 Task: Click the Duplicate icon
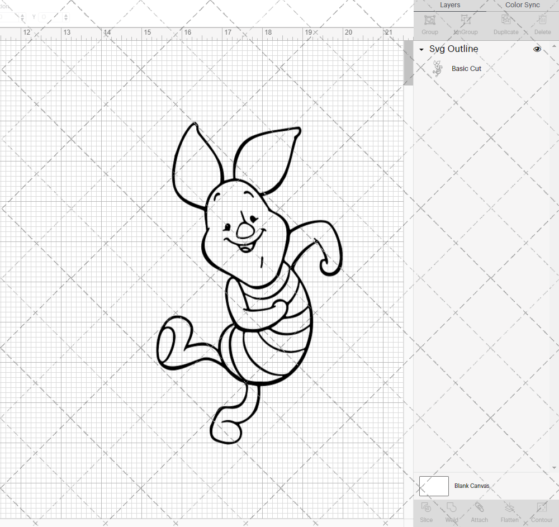505,20
